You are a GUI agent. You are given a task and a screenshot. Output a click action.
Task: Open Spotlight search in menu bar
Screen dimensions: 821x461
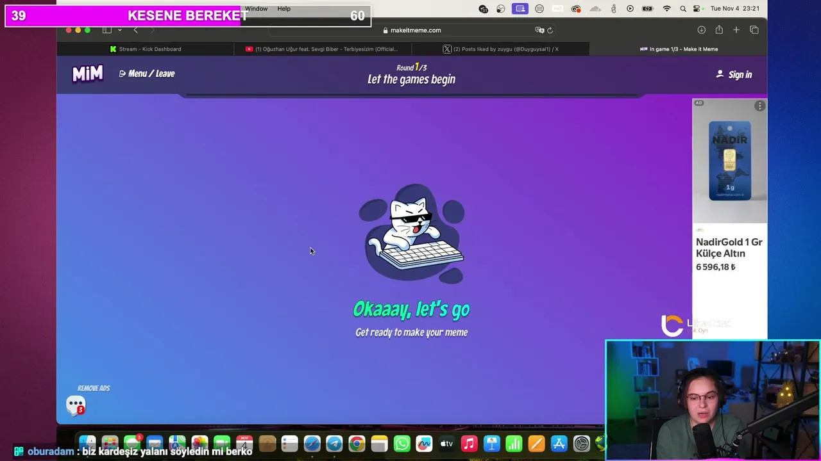pos(682,9)
